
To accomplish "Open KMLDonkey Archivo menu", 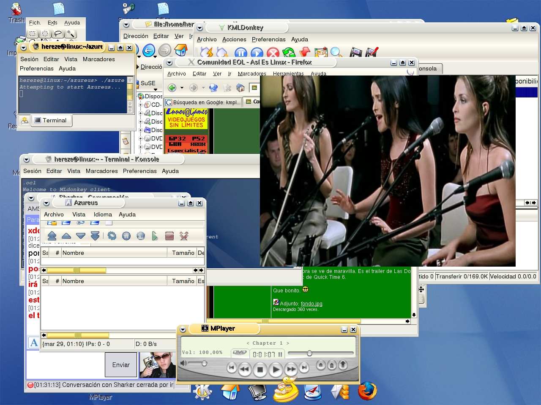I will (207, 39).
